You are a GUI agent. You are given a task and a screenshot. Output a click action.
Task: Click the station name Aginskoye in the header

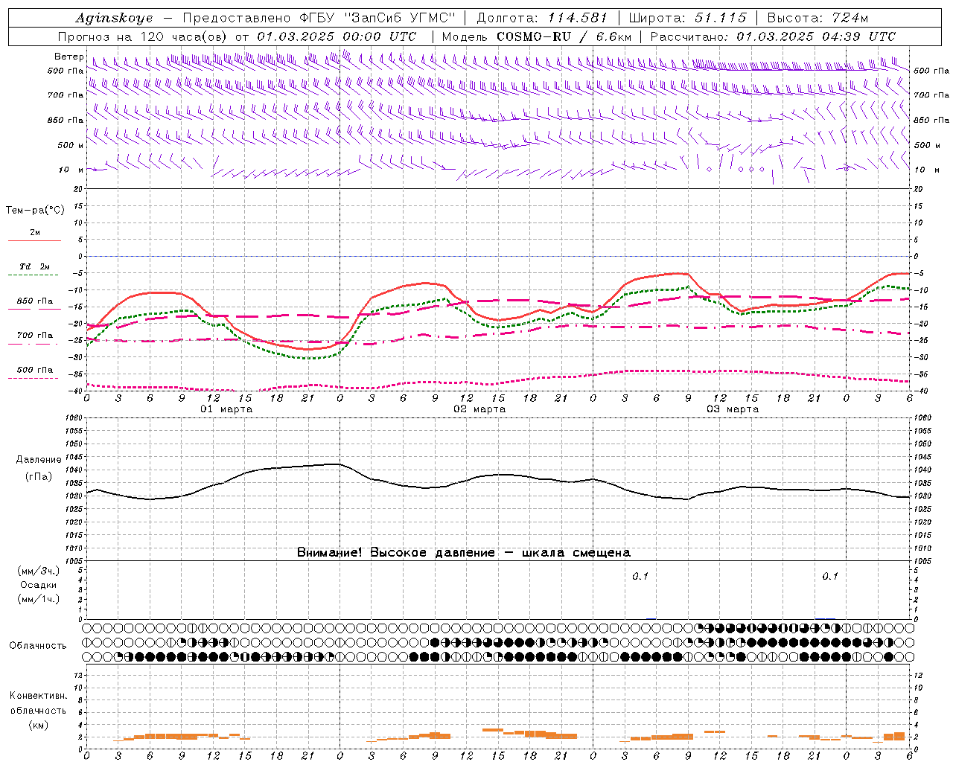pyautogui.click(x=114, y=18)
